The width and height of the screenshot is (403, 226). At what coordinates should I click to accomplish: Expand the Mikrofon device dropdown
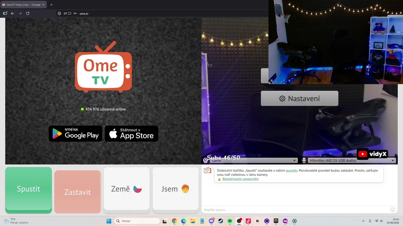[352, 160]
